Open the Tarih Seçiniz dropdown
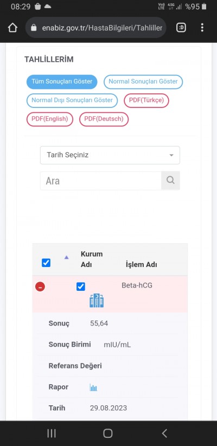The width and height of the screenshot is (217, 446). [x=110, y=155]
